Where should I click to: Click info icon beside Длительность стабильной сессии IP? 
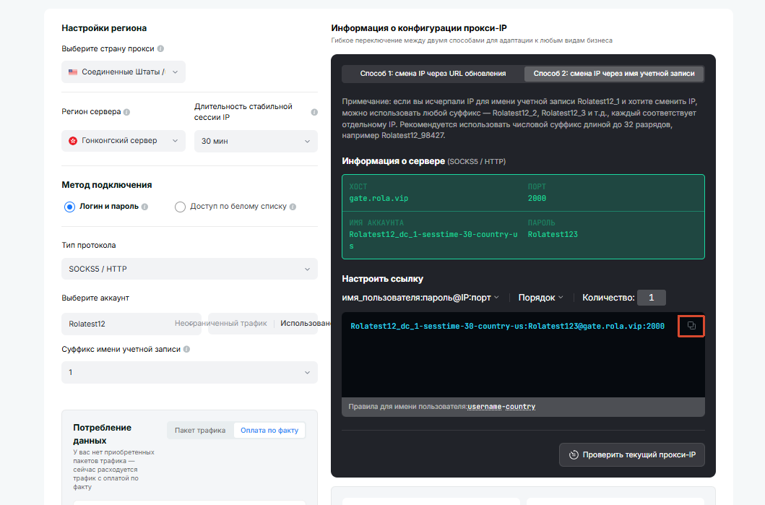314,112
